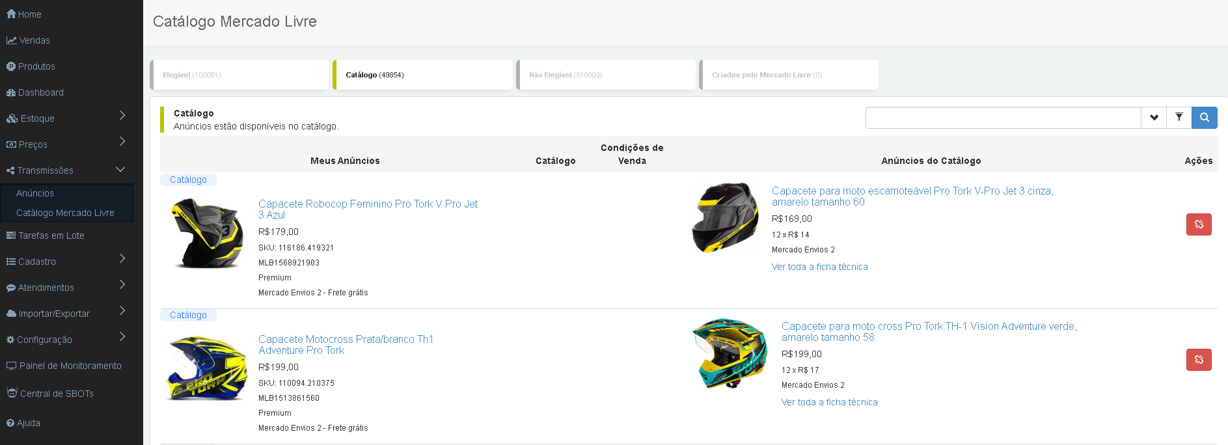Switch to Criados pelo Mercado Livre tab
Screen dimensions: 1228x445
789,75
